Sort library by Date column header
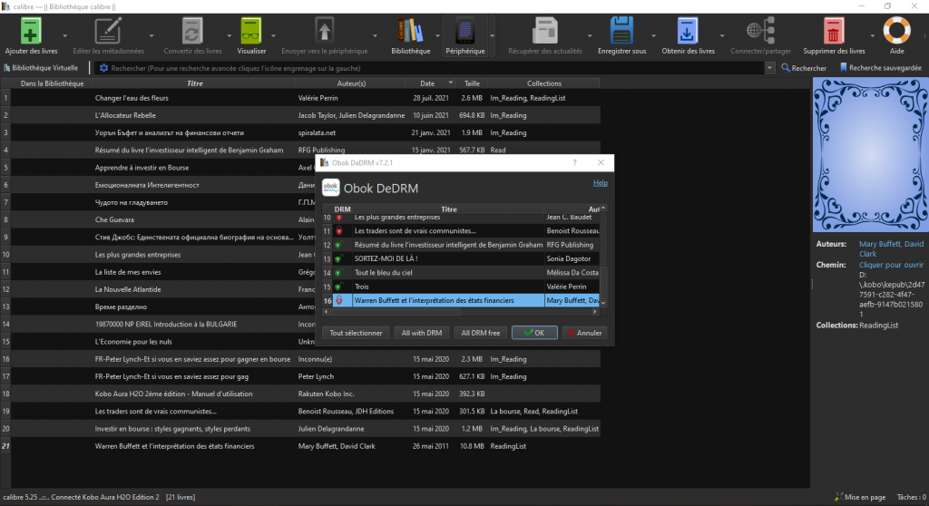The height and width of the screenshot is (506, 929). point(431,83)
